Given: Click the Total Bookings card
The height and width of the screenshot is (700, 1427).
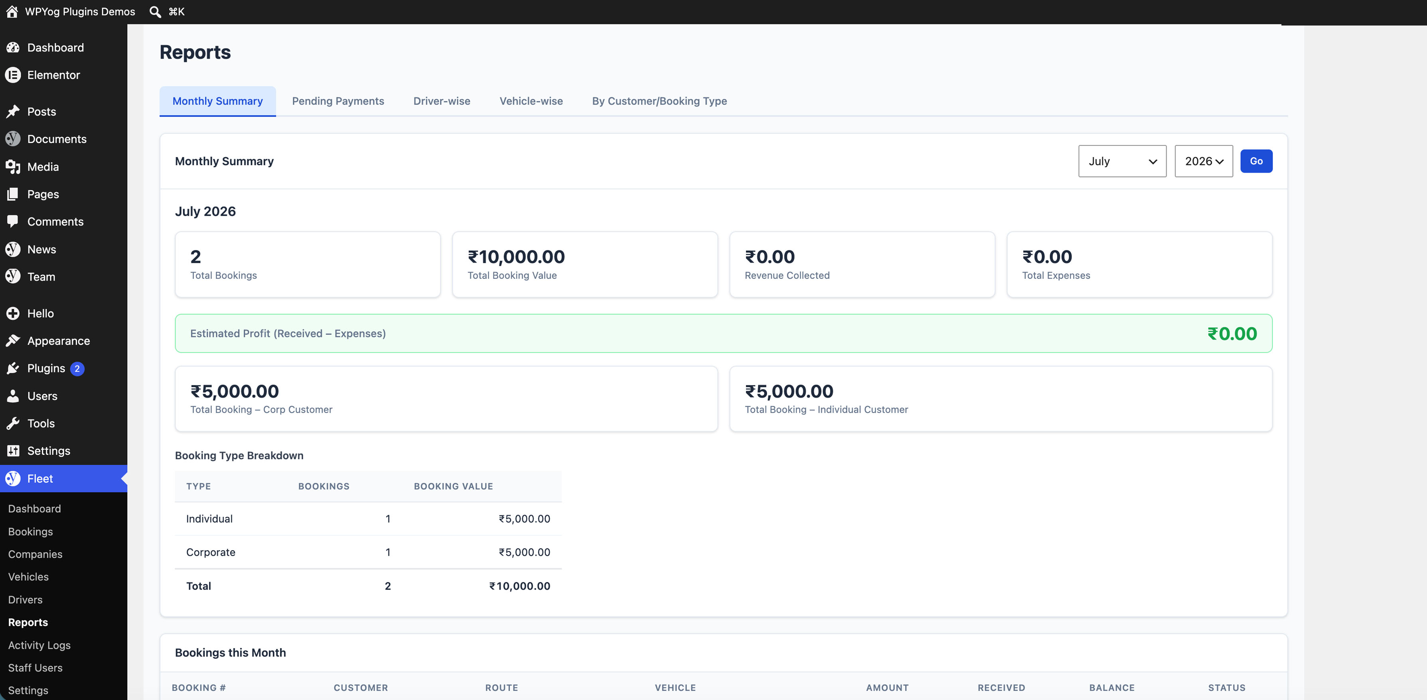Looking at the screenshot, I should tap(307, 265).
